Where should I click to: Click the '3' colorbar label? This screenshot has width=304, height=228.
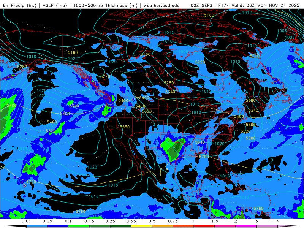point(257,221)
